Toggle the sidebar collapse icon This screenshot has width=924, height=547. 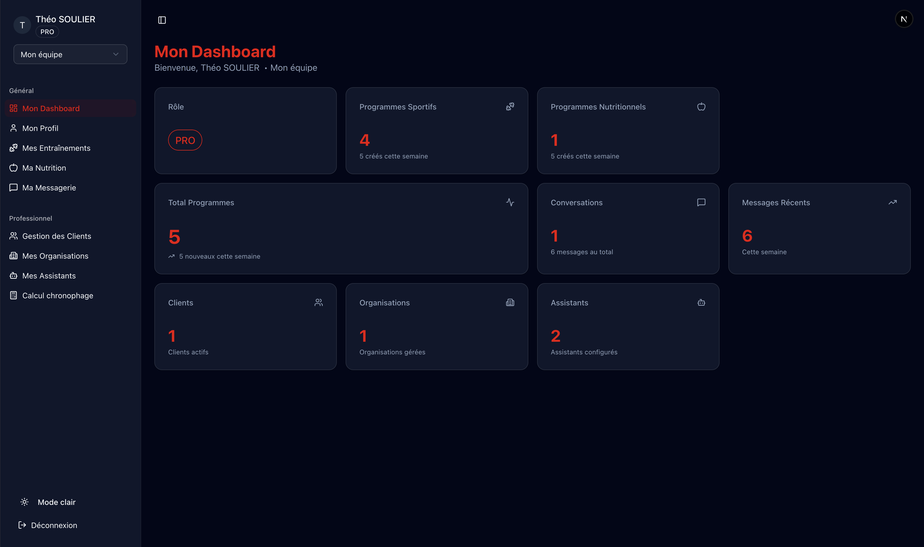162,20
